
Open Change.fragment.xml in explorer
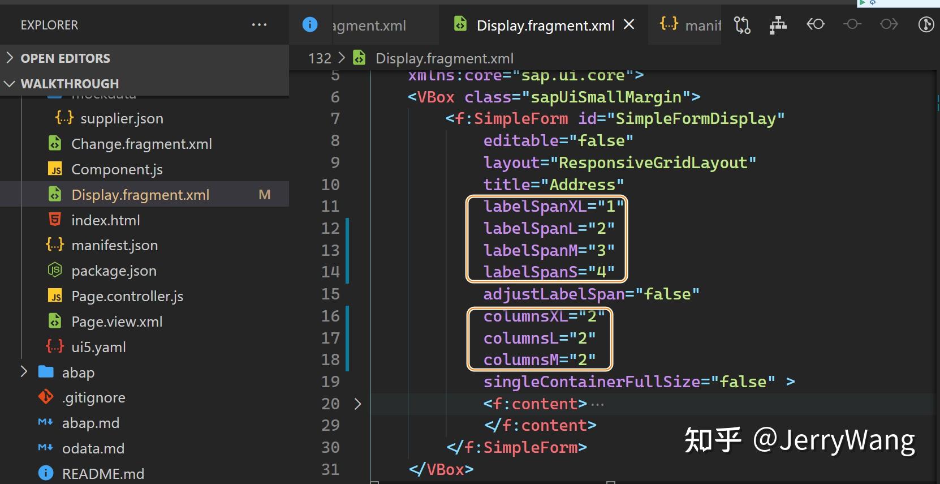click(x=141, y=144)
